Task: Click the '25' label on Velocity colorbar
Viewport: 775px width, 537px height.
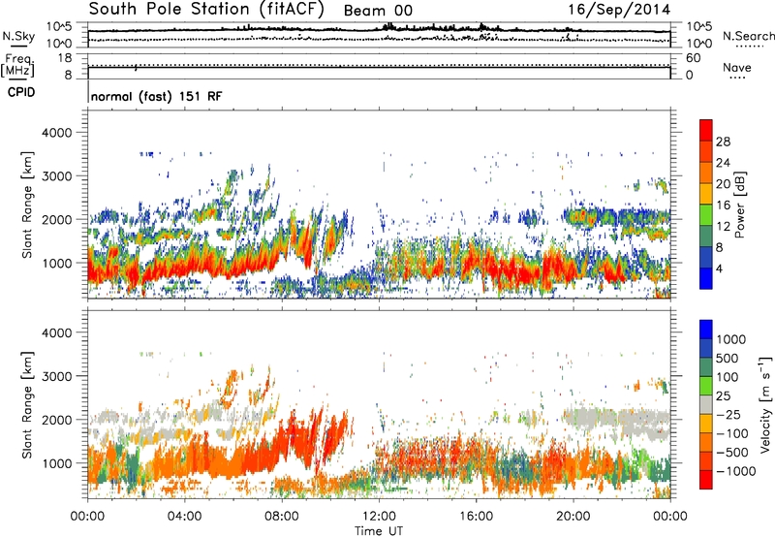Action: [724, 396]
